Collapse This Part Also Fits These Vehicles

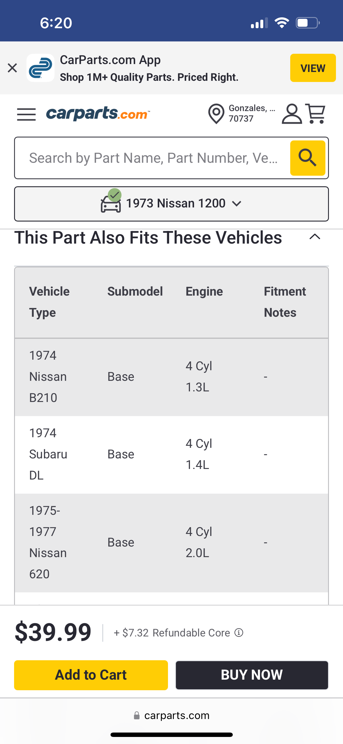(315, 237)
